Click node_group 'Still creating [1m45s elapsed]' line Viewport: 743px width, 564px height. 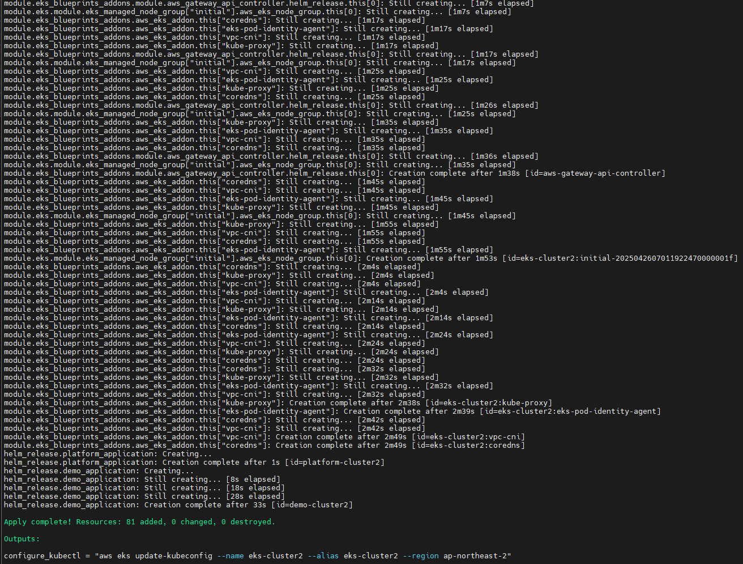pyautogui.click(x=260, y=215)
